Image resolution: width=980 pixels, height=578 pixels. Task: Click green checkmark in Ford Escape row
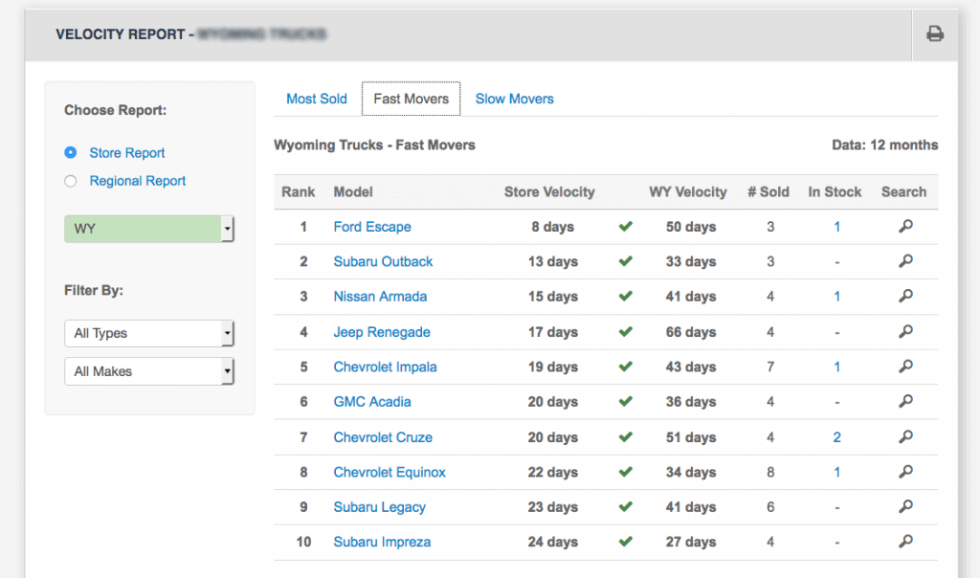[626, 226]
